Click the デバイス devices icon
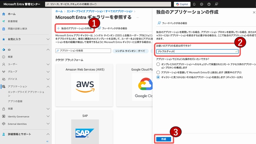The image size is (256, 144). (4, 79)
